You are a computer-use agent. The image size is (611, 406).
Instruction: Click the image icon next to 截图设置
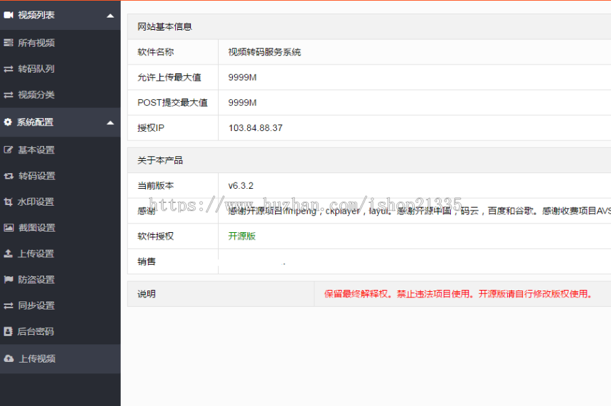(8, 228)
